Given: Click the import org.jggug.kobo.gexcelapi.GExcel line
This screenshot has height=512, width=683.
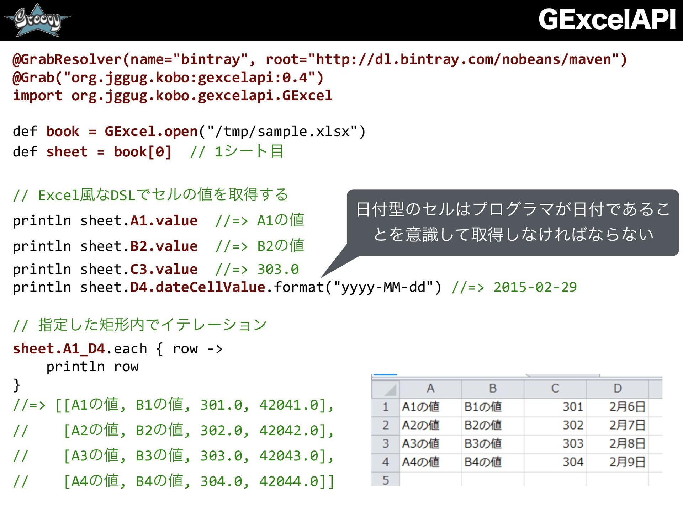Looking at the screenshot, I should pyautogui.click(x=173, y=96).
